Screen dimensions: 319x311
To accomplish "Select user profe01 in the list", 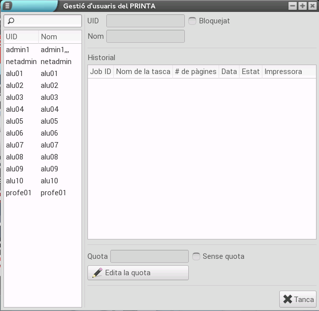I will pyautogui.click(x=19, y=193).
